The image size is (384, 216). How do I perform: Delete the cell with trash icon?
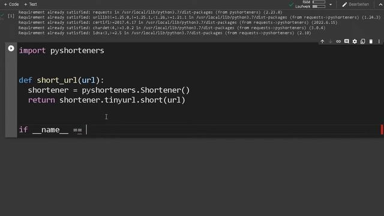tap(371, 41)
